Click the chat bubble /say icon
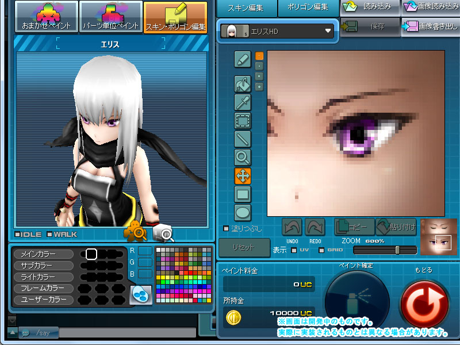 (26, 333)
